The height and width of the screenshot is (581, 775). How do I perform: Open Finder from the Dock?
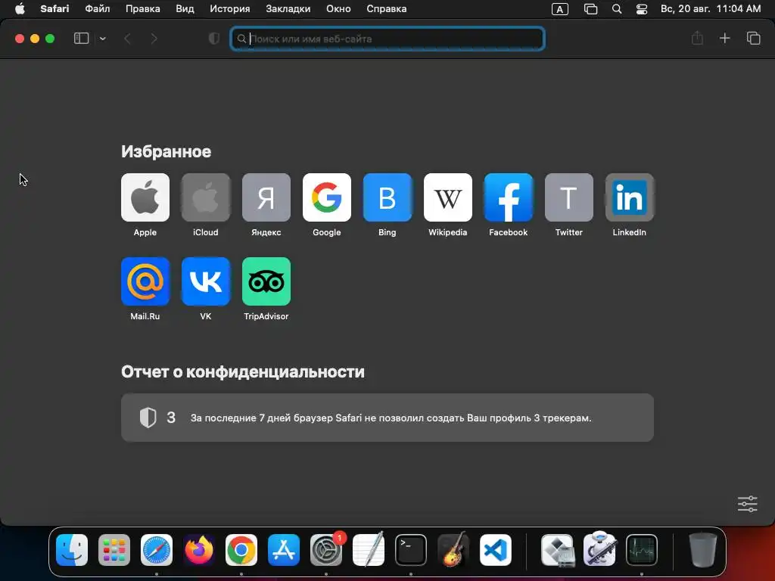coord(72,550)
